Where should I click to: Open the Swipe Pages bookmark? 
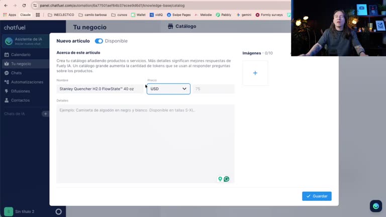point(179,15)
